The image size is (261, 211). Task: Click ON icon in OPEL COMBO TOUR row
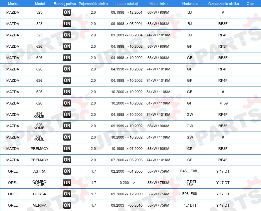click(67, 183)
